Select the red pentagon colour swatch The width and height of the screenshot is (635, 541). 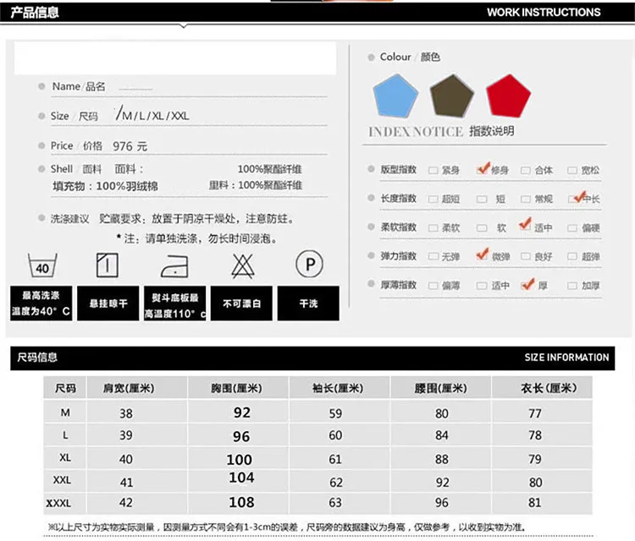tap(508, 96)
